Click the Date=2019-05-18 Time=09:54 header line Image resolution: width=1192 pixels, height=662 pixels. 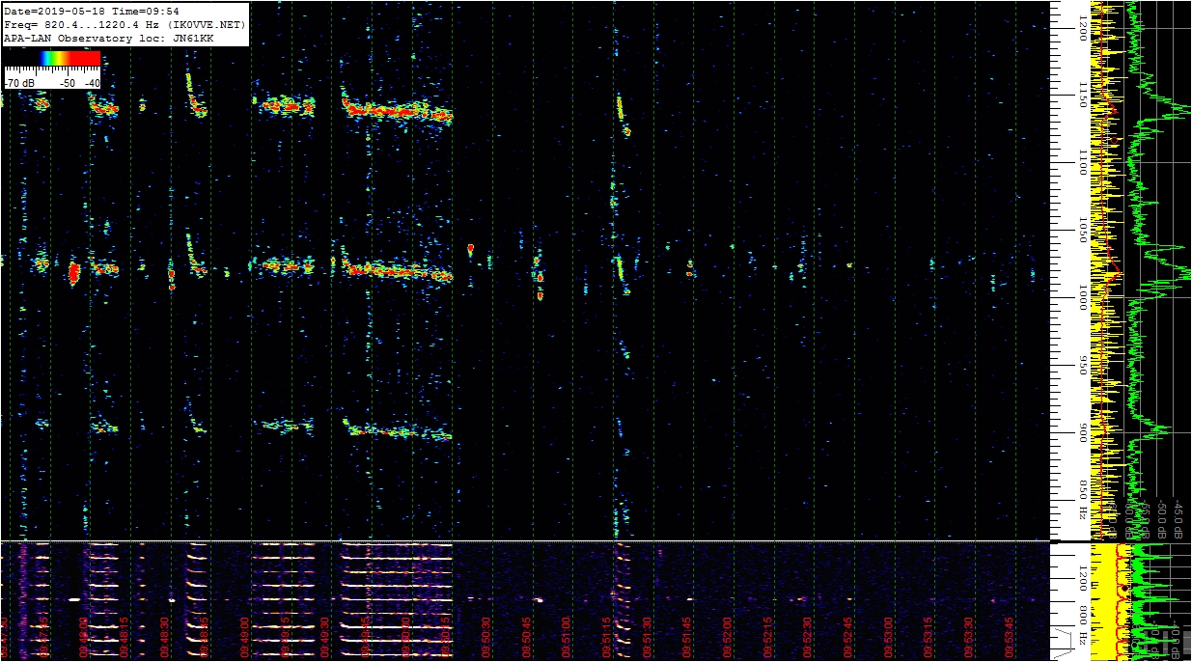click(92, 11)
